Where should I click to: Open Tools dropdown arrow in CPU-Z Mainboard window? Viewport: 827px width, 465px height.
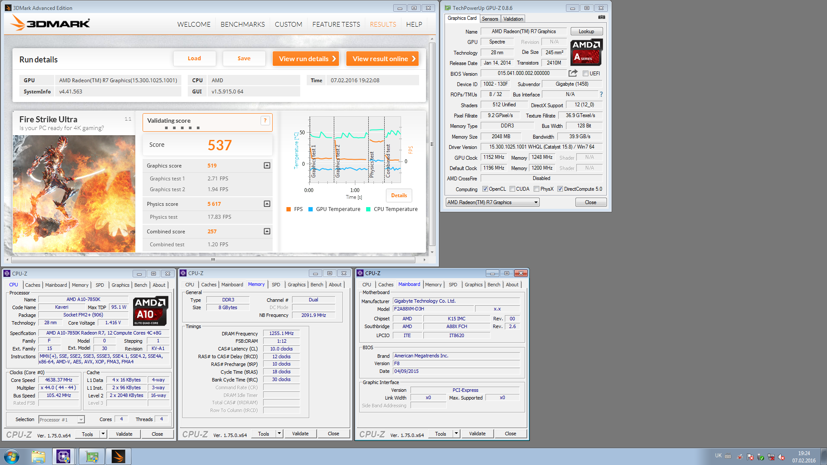[456, 434]
